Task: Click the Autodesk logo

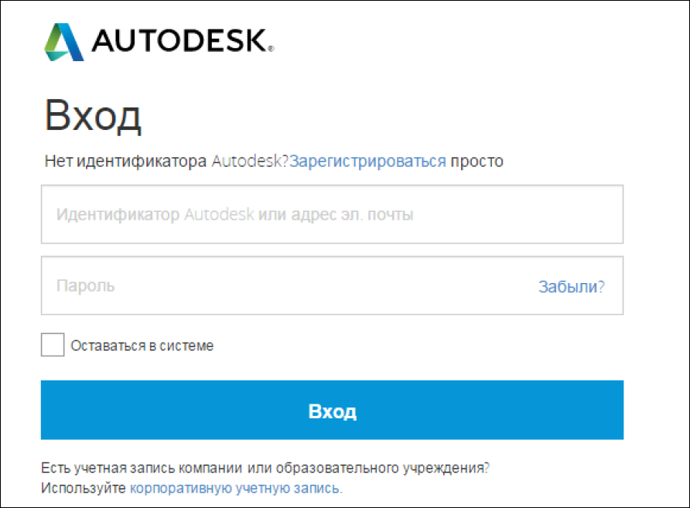Action: pos(159,42)
